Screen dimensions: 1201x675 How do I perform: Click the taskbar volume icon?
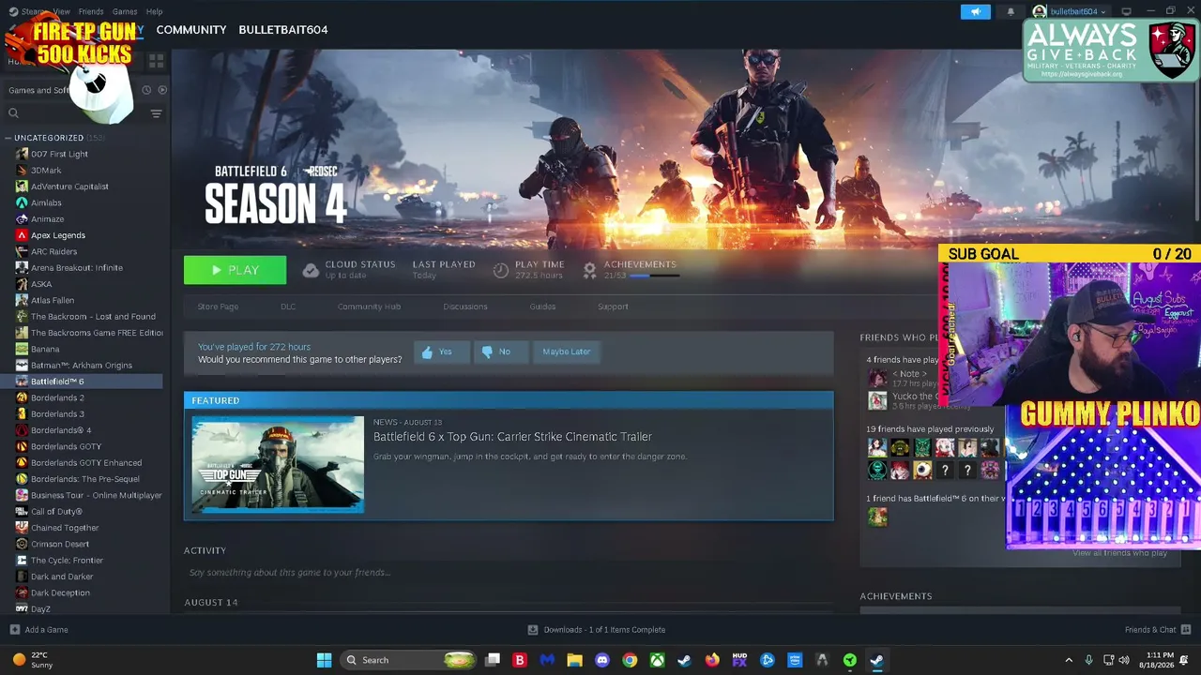1124,660
